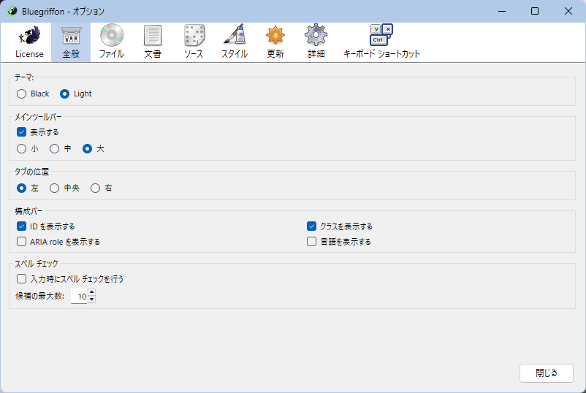586x393 pixels.
Task: Switch to the 全般 tab
Action: pos(71,42)
